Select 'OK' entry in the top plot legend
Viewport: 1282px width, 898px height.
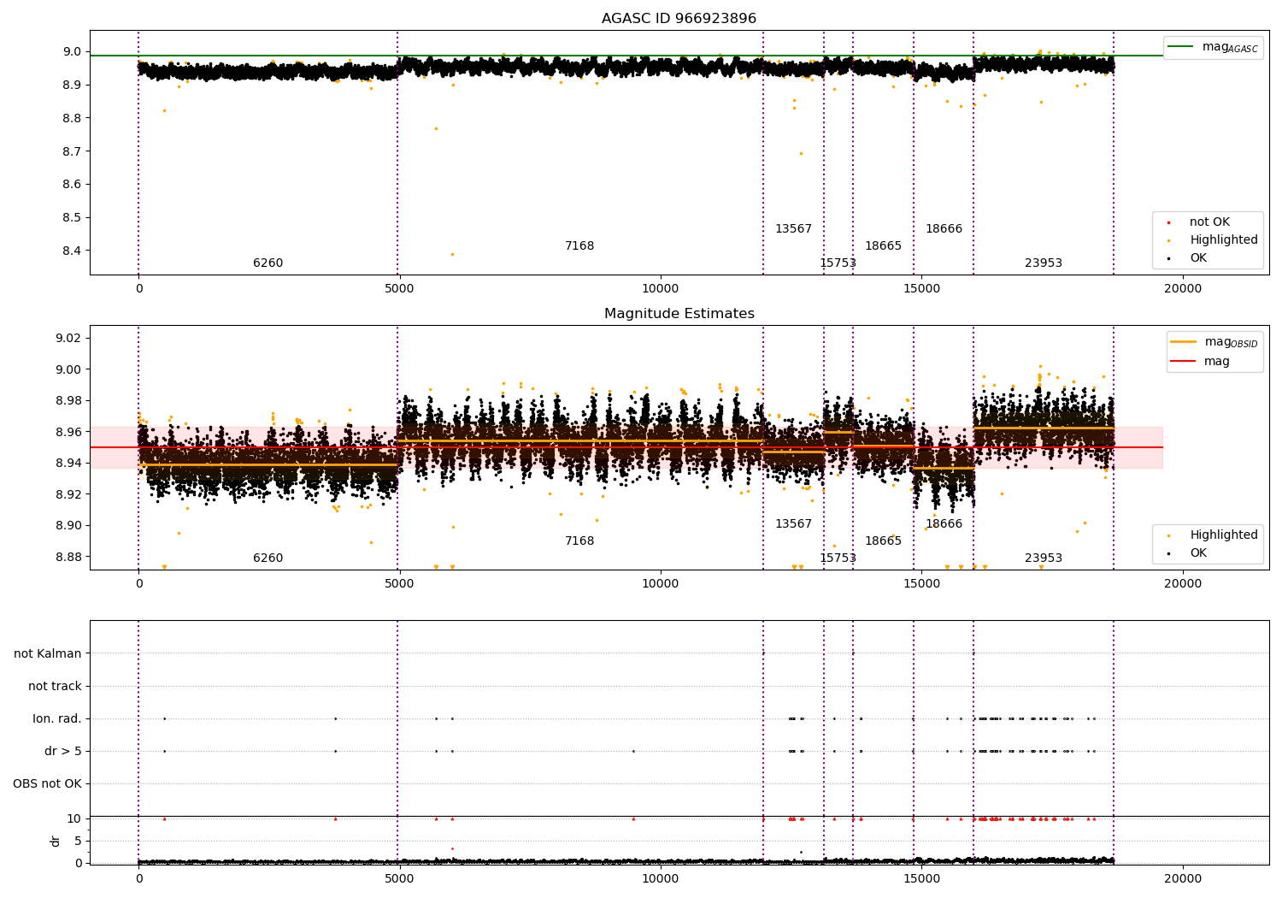(1198, 258)
